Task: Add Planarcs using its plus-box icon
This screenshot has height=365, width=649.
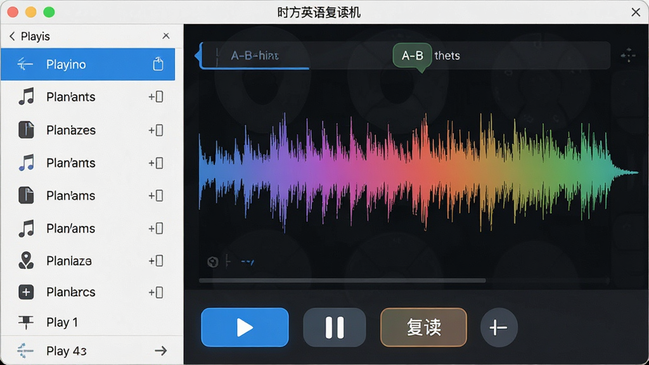Action: click(x=156, y=293)
